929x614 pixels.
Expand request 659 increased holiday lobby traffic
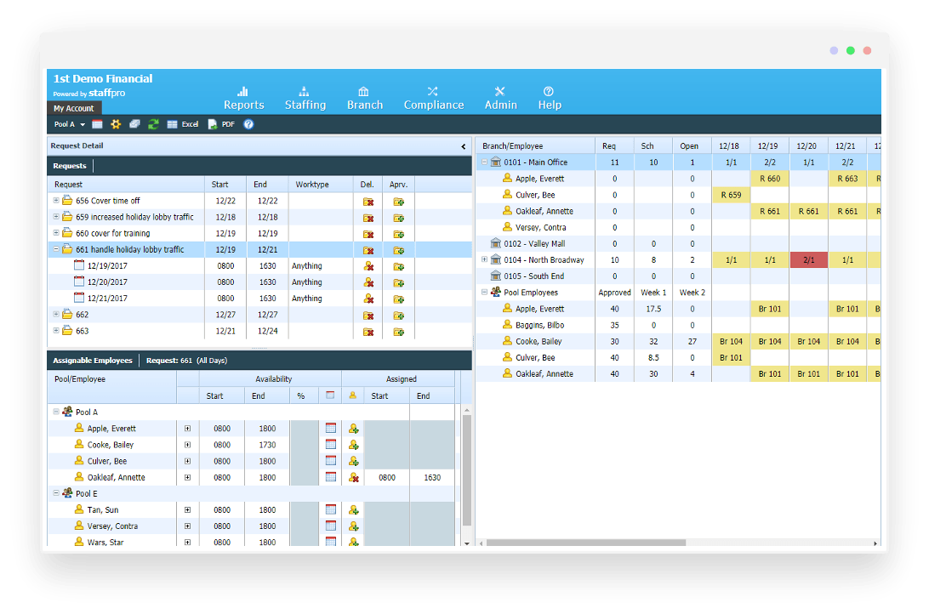[x=56, y=217]
